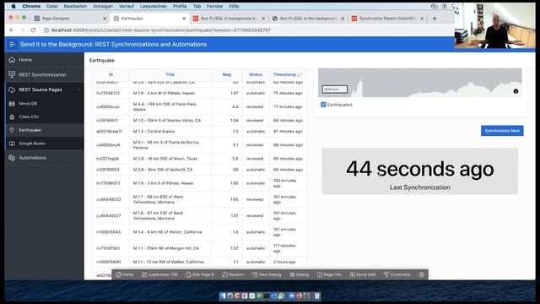Click View Debug in developer toolbar
540x304 pixels.
coord(267,274)
